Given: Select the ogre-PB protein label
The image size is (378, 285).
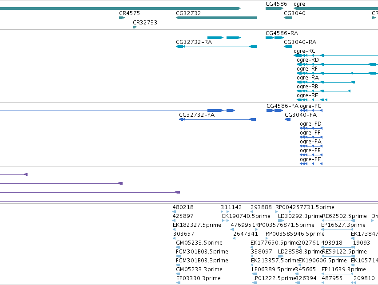Looking at the screenshot, I should click(x=310, y=150).
